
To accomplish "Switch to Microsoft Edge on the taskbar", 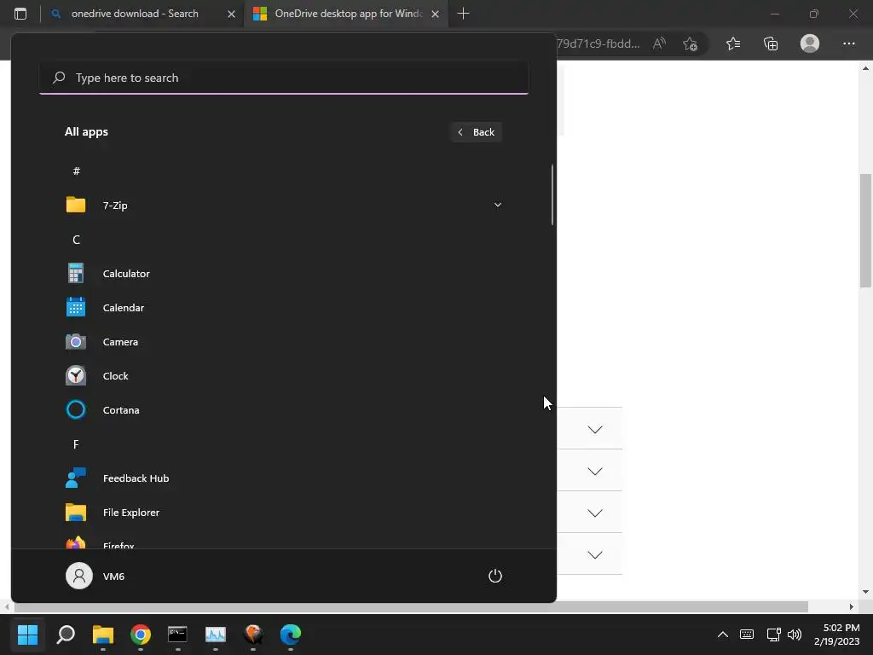I will click(x=290, y=635).
